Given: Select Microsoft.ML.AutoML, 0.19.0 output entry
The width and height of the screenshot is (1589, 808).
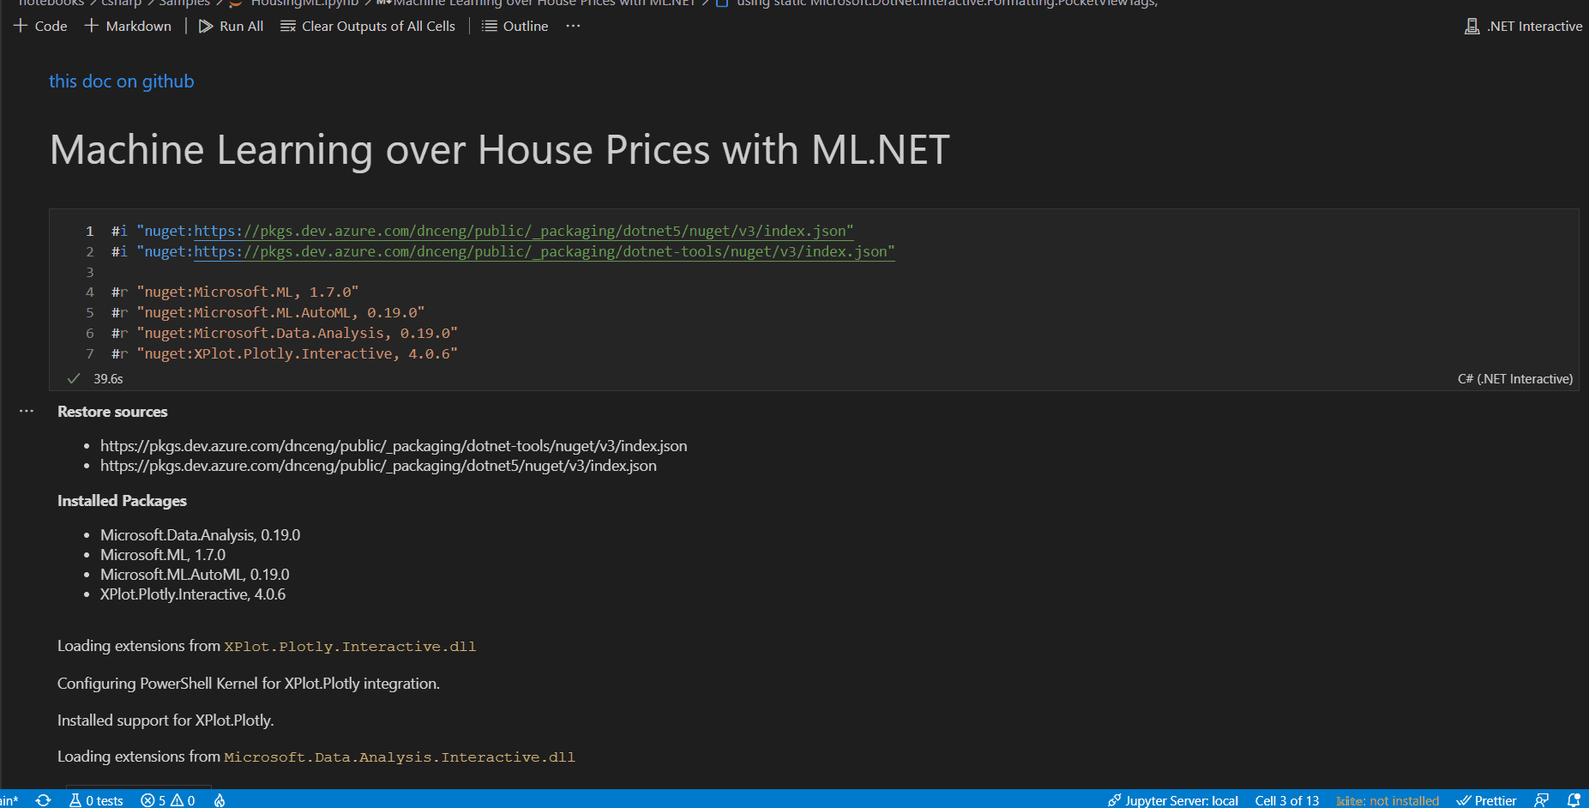Looking at the screenshot, I should pyautogui.click(x=195, y=575).
